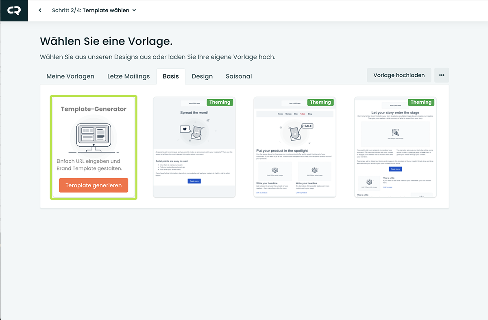Go back using the left arrow
This screenshot has height=320, width=488.
pyautogui.click(x=40, y=11)
